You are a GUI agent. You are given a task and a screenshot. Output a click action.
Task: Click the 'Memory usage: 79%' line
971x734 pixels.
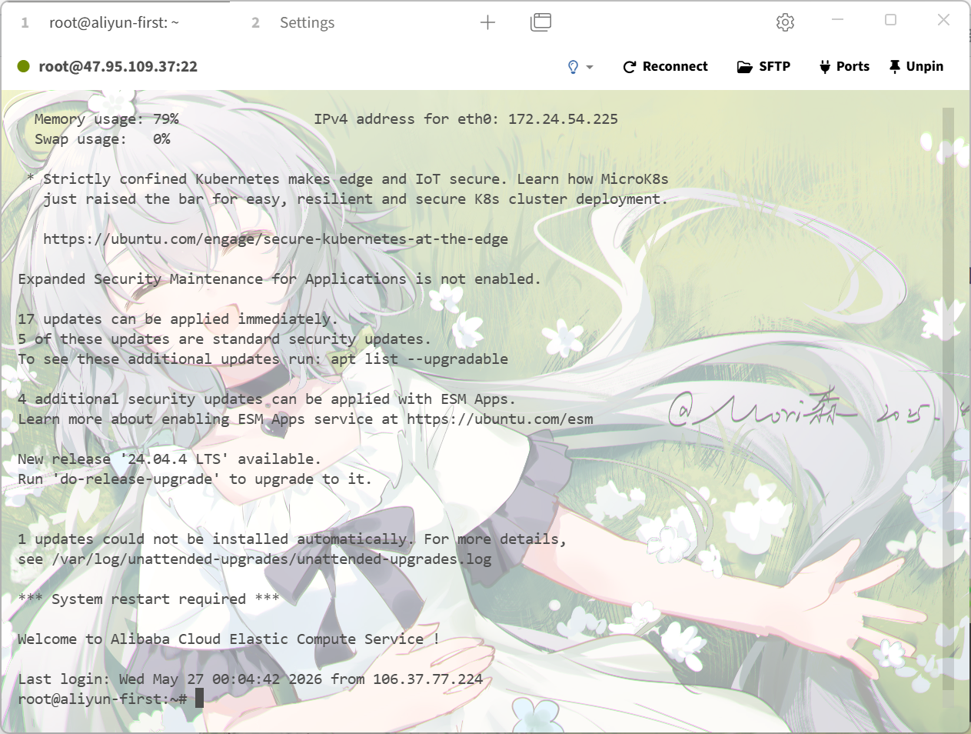(x=106, y=119)
